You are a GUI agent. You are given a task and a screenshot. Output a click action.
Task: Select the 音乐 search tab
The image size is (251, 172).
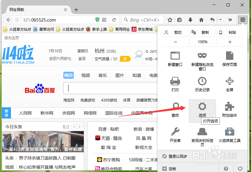pyautogui.click(x=103, y=75)
